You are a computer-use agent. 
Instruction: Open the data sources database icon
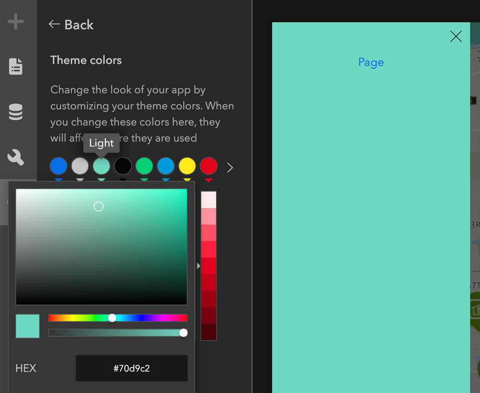pos(15,112)
